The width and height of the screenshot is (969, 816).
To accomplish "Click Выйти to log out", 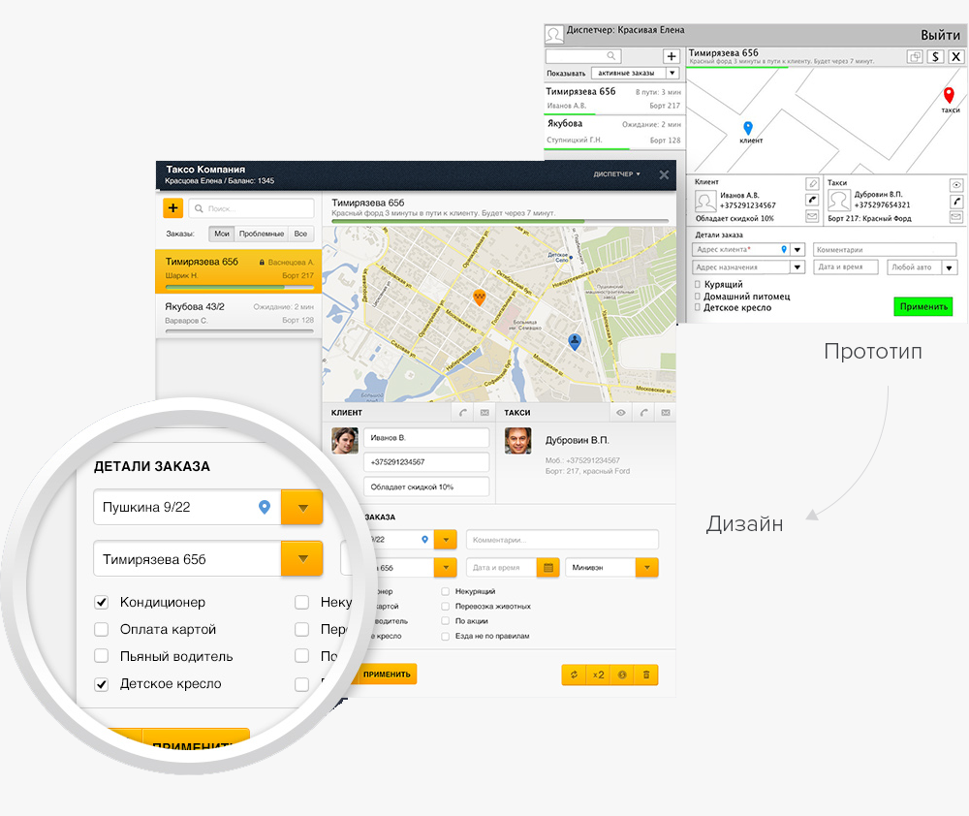I will (940, 35).
